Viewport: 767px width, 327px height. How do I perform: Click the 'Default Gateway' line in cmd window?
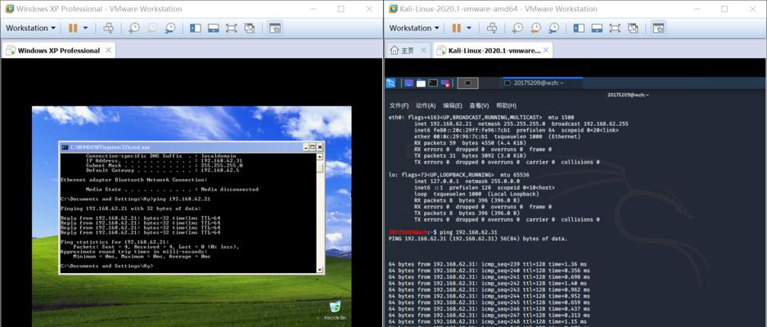click(162, 170)
